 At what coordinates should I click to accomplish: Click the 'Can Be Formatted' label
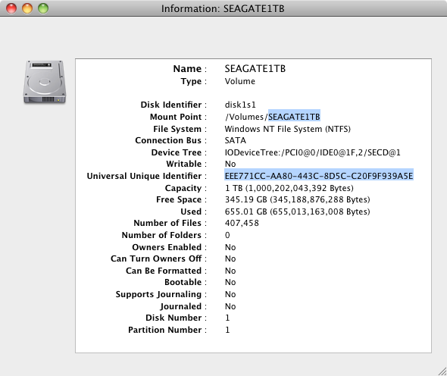pyautogui.click(x=164, y=271)
